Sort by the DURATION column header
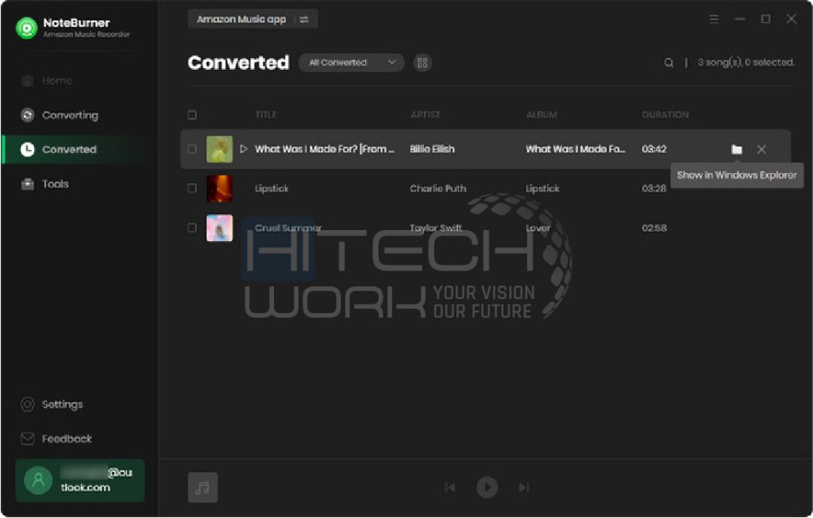 coord(665,114)
